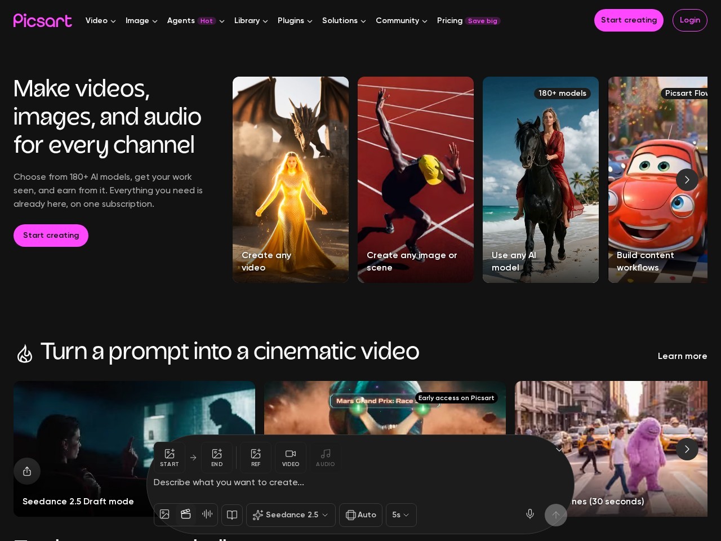Image resolution: width=721 pixels, height=541 pixels.
Task: Click the Early access on Picsart badge
Action: click(456, 398)
